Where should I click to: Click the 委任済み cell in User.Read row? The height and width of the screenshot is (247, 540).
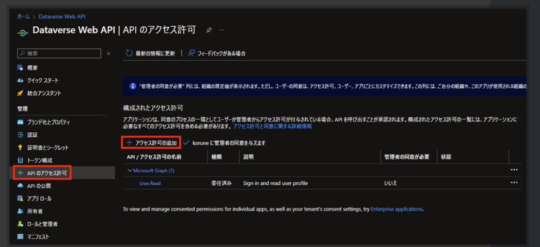(221, 183)
